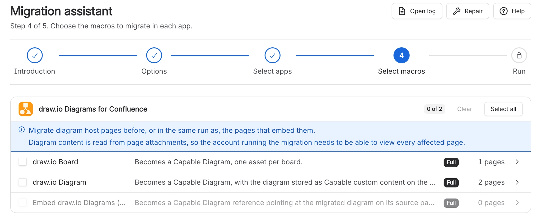The width and height of the screenshot is (541, 218).
Task: Click the step 4 Select macros circle
Action: pyautogui.click(x=402, y=55)
